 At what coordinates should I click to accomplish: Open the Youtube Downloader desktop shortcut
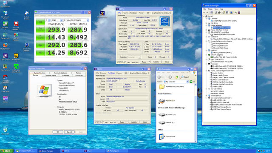[x=16, y=25]
